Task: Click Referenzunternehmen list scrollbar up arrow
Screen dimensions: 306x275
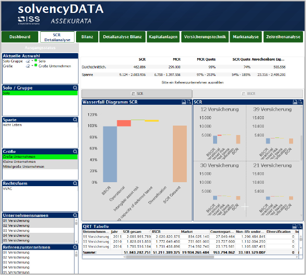Action: [76, 252]
